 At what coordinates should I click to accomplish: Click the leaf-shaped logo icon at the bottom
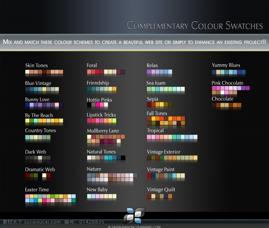(x=134, y=215)
